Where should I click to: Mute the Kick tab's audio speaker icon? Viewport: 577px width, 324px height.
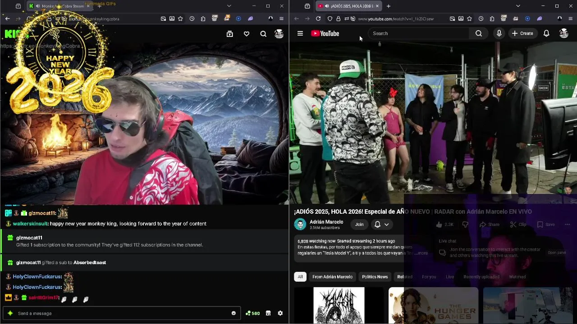[38, 6]
